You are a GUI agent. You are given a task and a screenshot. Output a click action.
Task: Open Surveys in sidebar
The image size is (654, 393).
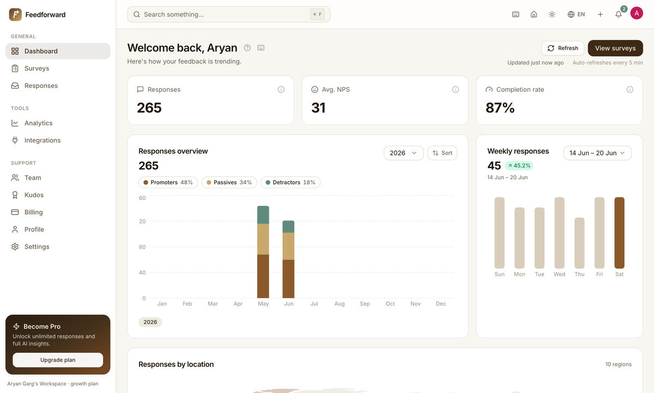(x=58, y=69)
